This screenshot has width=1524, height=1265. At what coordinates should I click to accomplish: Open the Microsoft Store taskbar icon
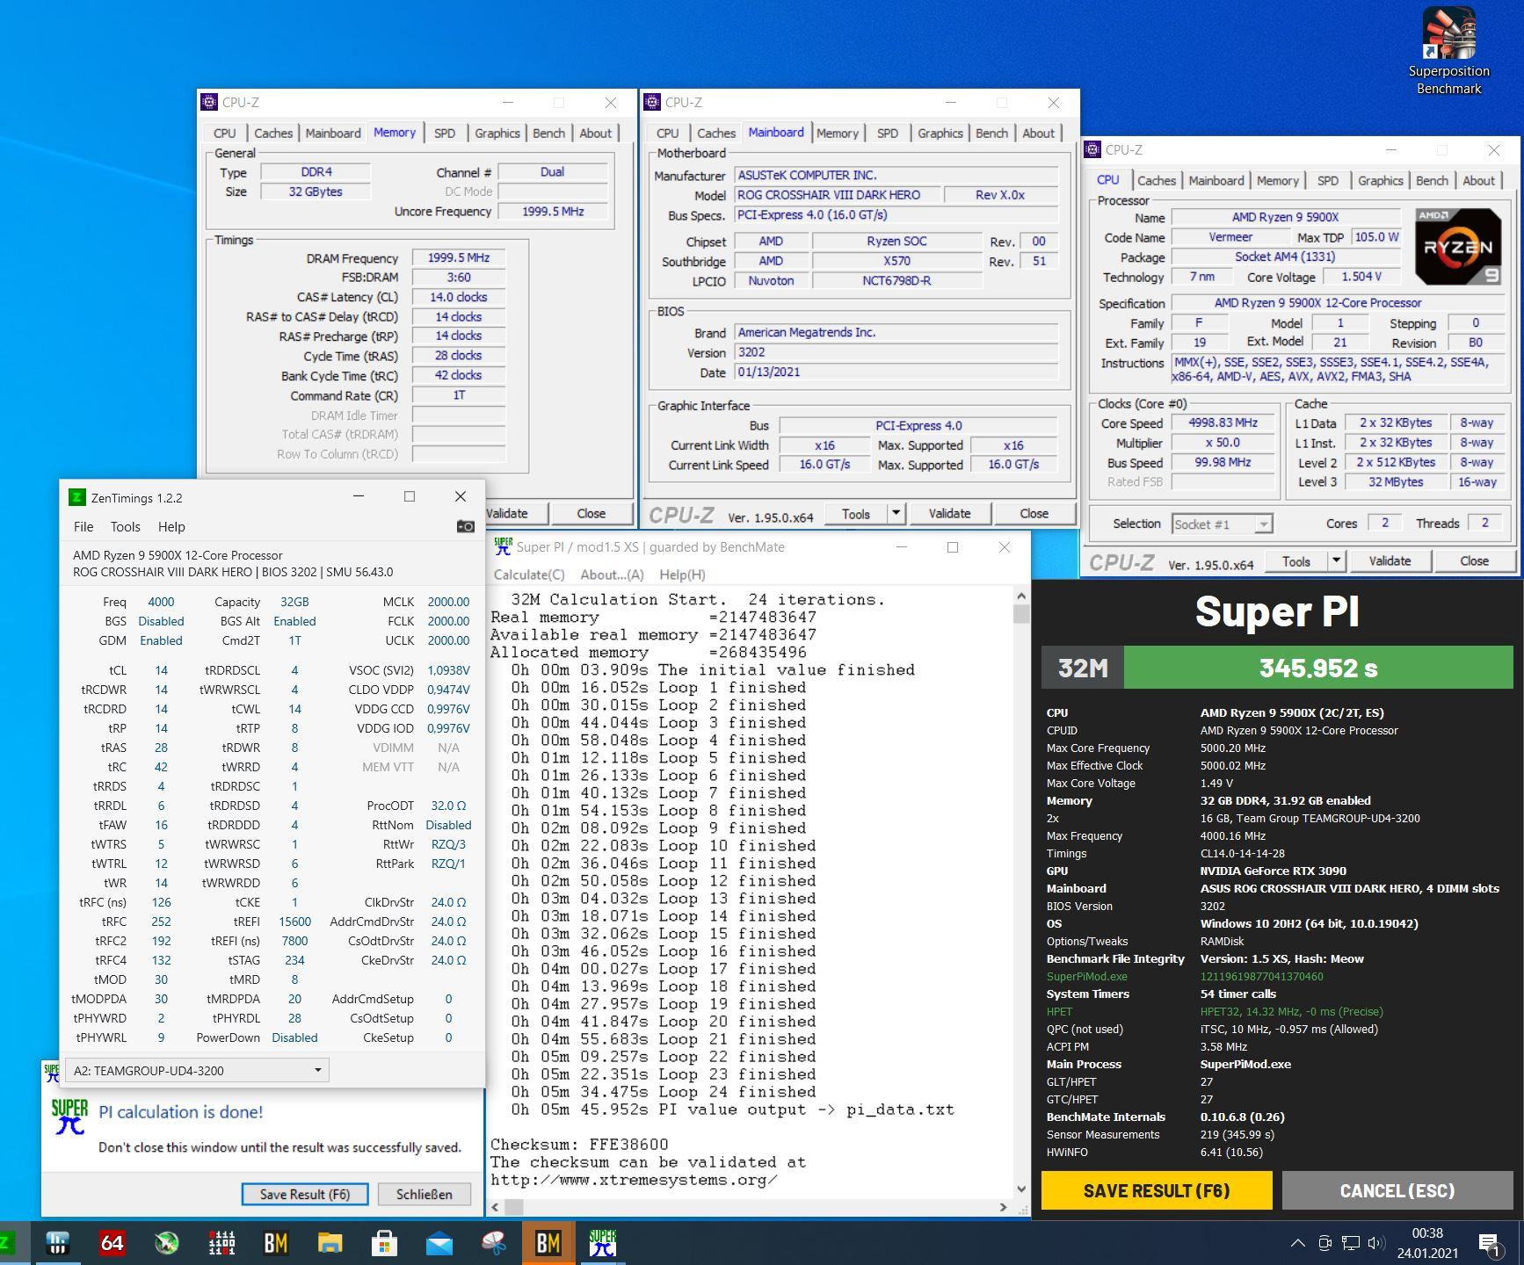pos(384,1242)
